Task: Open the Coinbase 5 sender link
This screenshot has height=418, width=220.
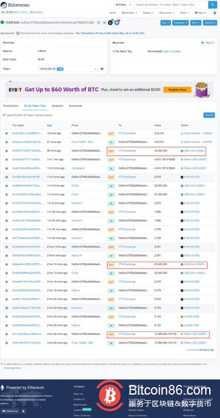Action: [78, 168]
